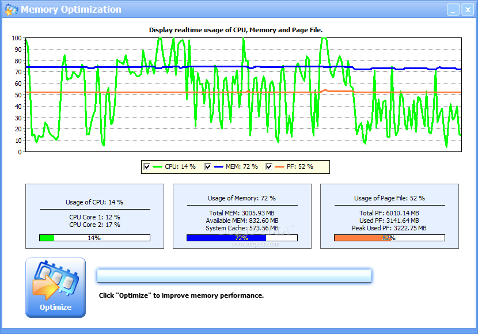Image resolution: width=478 pixels, height=334 pixels.
Task: Click the 'Display realtime usage' graph title
Action: 236,30
